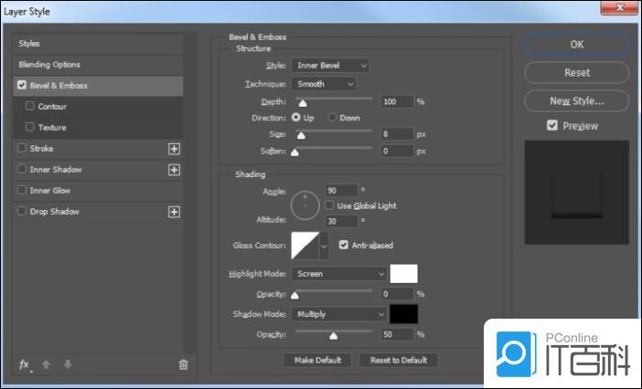Enable the Texture checkbox
Screen dimensions: 642x389
point(29,127)
